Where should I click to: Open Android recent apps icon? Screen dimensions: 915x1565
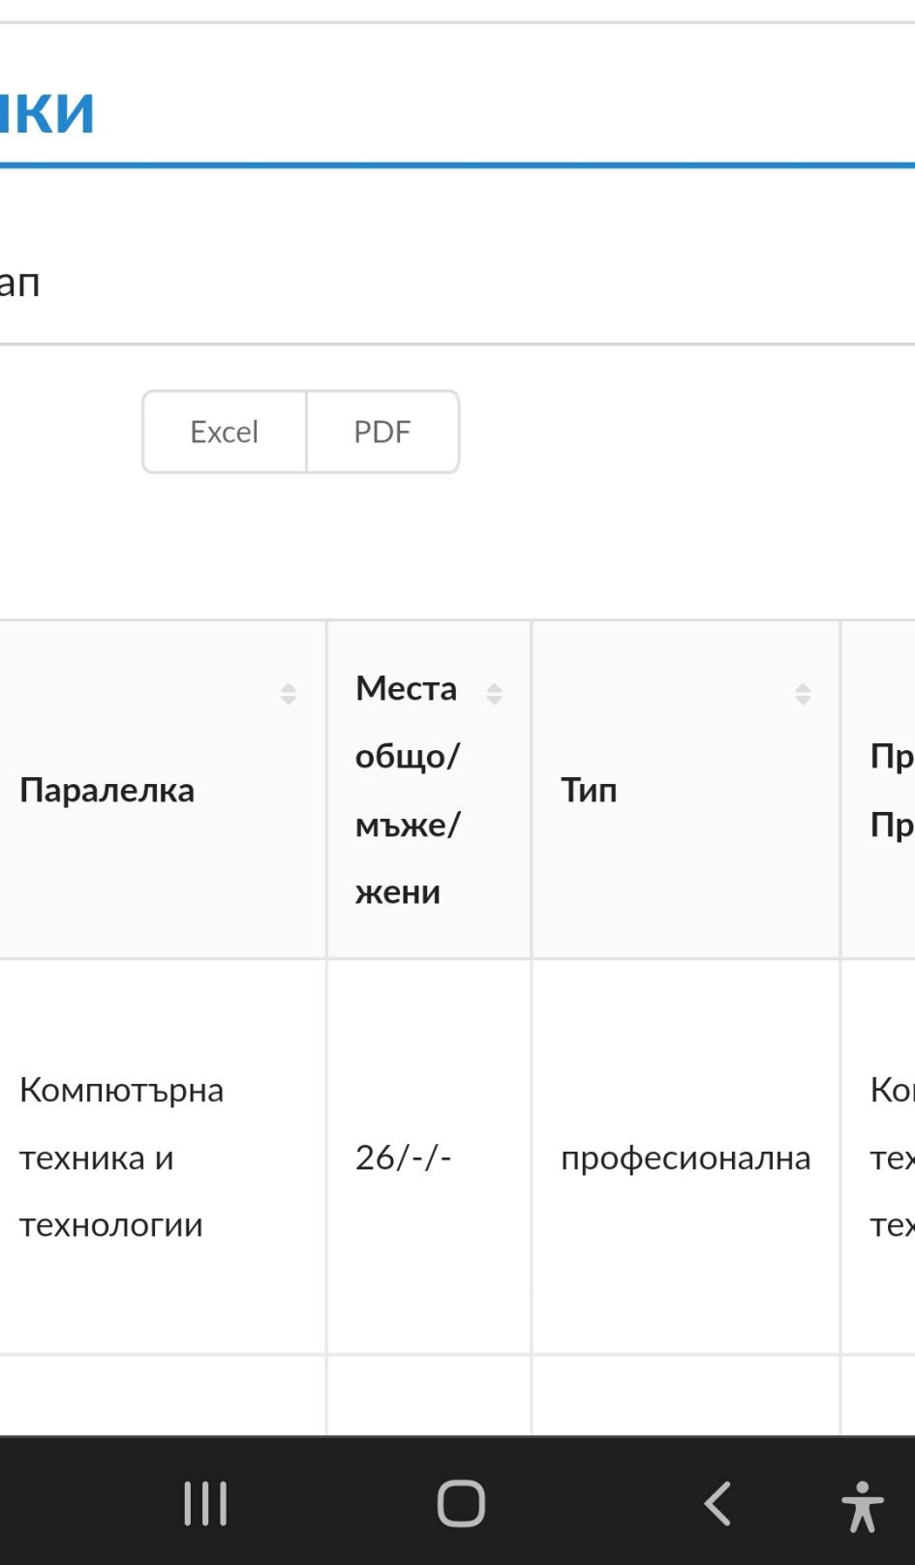(206, 1503)
